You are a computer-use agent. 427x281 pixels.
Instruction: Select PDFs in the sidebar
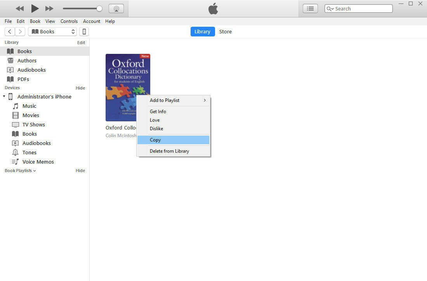(45, 79)
